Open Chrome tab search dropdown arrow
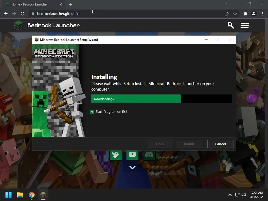 [x=226, y=4]
